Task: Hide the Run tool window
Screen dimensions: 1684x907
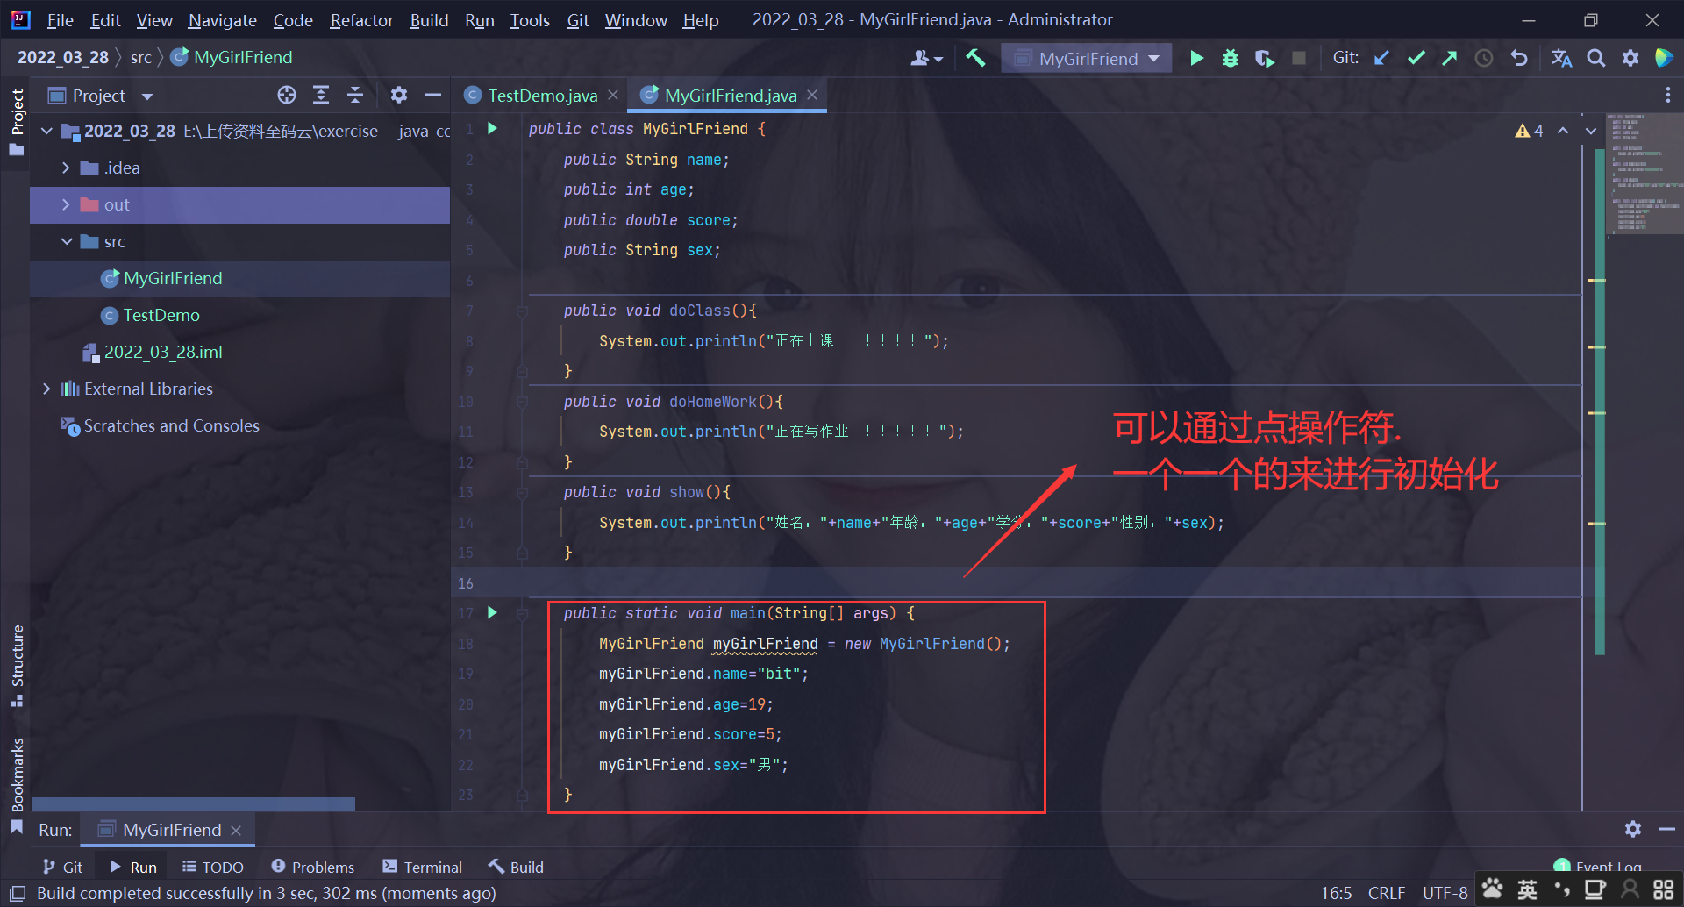Action: [1667, 828]
